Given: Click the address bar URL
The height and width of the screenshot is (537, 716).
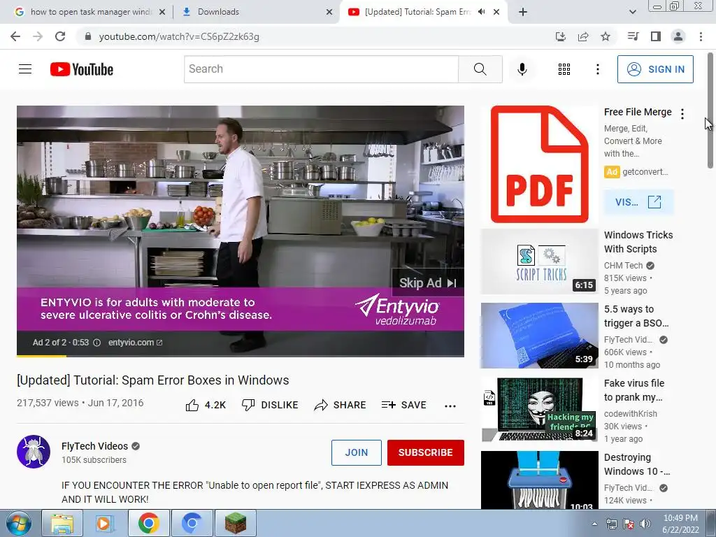Looking at the screenshot, I should pyautogui.click(x=179, y=36).
